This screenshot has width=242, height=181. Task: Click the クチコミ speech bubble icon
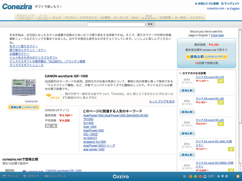[53, 96]
